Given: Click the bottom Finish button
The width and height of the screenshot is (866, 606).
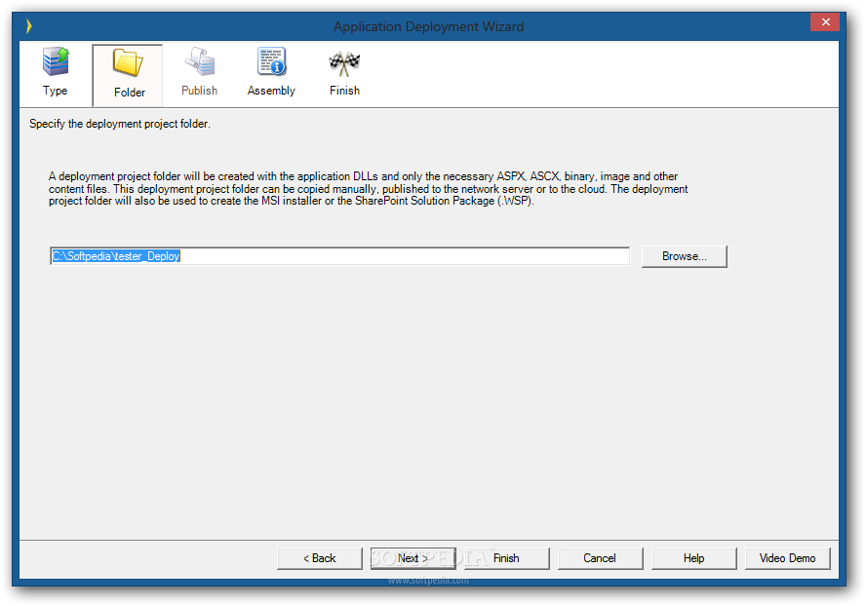Looking at the screenshot, I should 506,558.
